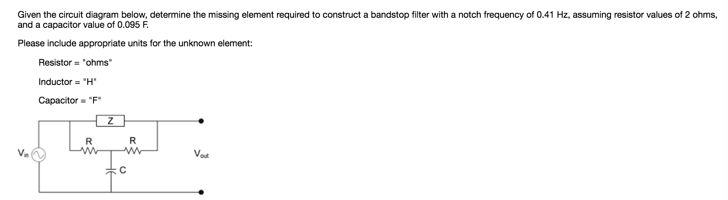
Task: Click the Z impedance box in circuit
Action: click(x=110, y=121)
